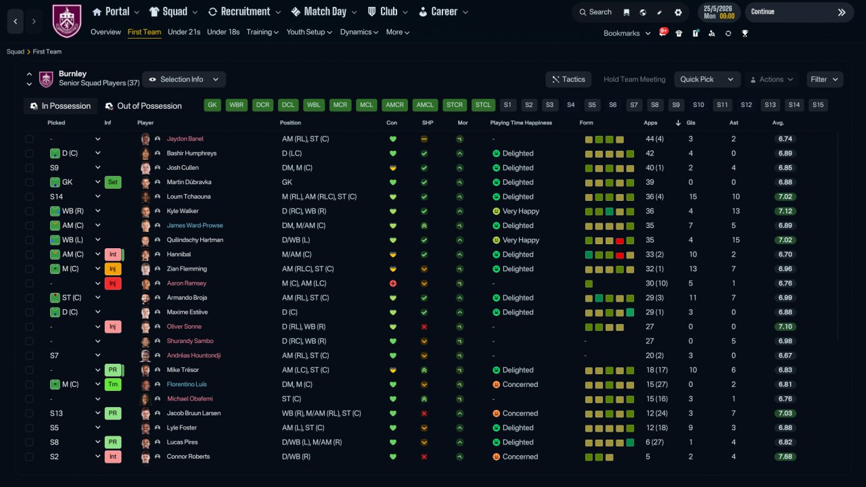Click the trophy icon in bookmarks bar
This screenshot has width=866, height=487.
click(x=745, y=33)
